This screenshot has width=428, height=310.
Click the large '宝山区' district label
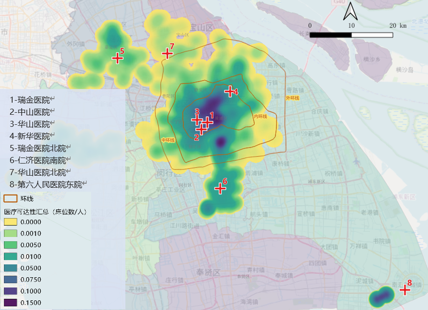click(x=201, y=28)
